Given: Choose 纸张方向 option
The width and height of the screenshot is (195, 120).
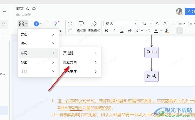Looking at the screenshot, I should click(x=81, y=62).
